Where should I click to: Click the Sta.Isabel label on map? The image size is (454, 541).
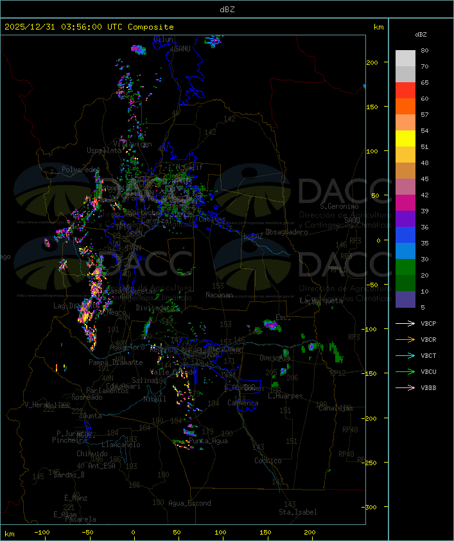point(298,512)
